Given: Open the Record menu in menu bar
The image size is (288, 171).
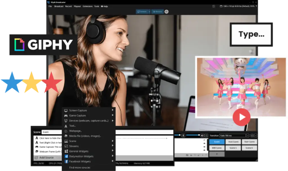Looking at the screenshot, I should 69,6.
